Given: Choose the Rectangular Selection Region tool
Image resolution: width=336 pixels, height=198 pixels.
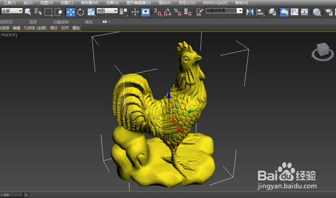Looking at the screenshot, I should coord(48,12).
